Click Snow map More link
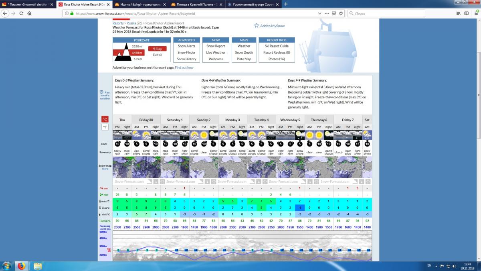481x271 pixels. (x=105, y=169)
